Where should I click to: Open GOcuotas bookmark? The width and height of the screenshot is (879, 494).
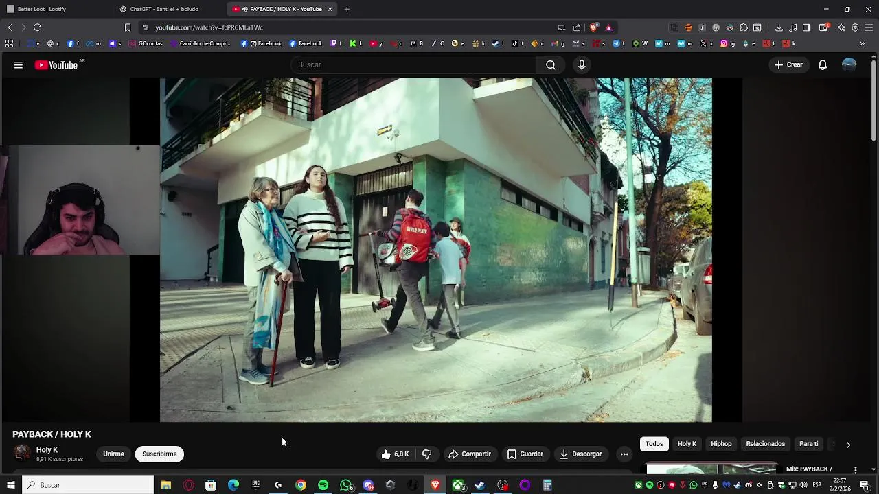tap(145, 43)
